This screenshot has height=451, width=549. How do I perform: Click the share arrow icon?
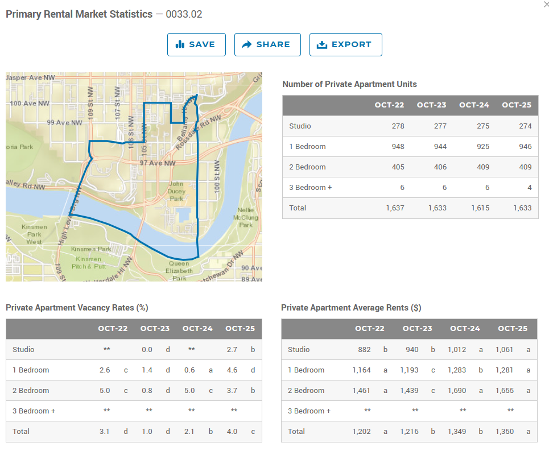pyautogui.click(x=246, y=44)
